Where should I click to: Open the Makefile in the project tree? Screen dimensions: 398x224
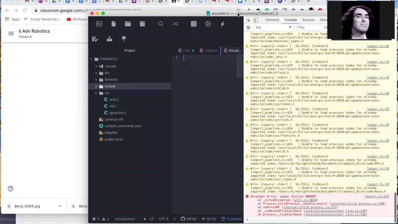pyautogui.click(x=111, y=133)
